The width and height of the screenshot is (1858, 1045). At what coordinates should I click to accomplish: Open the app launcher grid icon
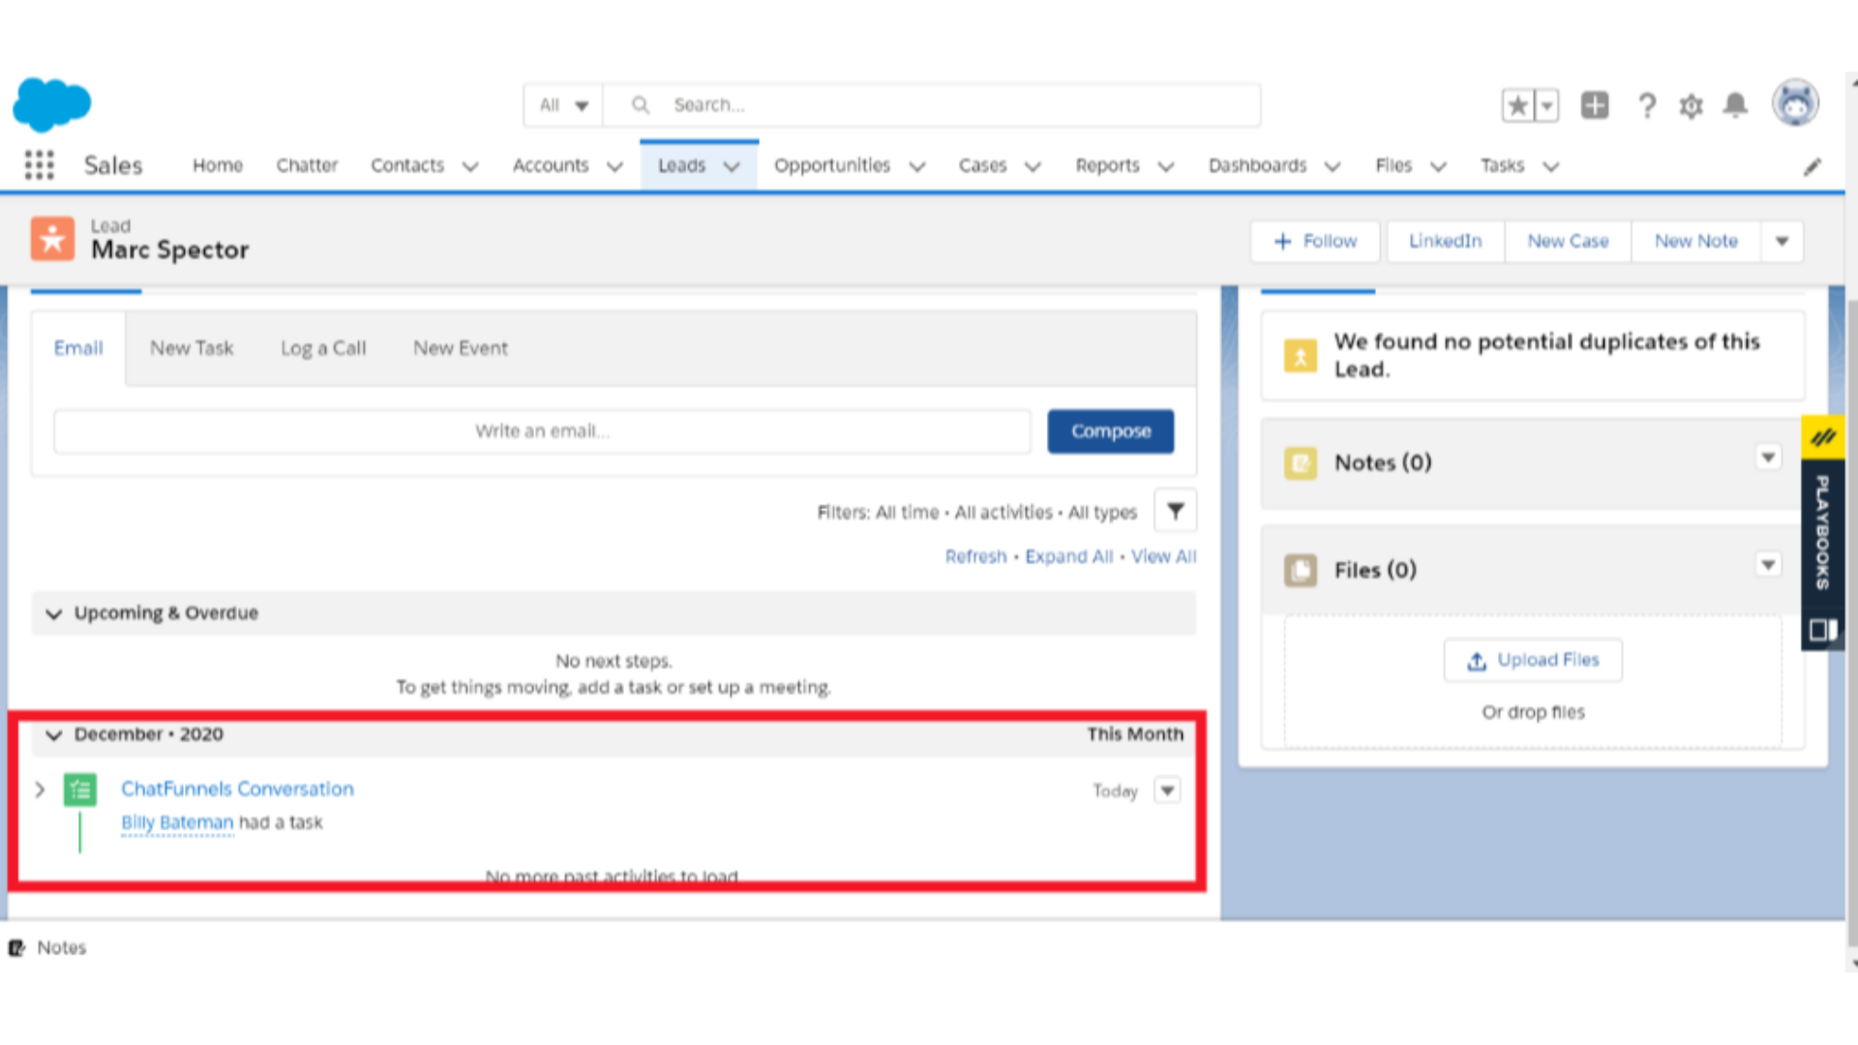pos(39,164)
